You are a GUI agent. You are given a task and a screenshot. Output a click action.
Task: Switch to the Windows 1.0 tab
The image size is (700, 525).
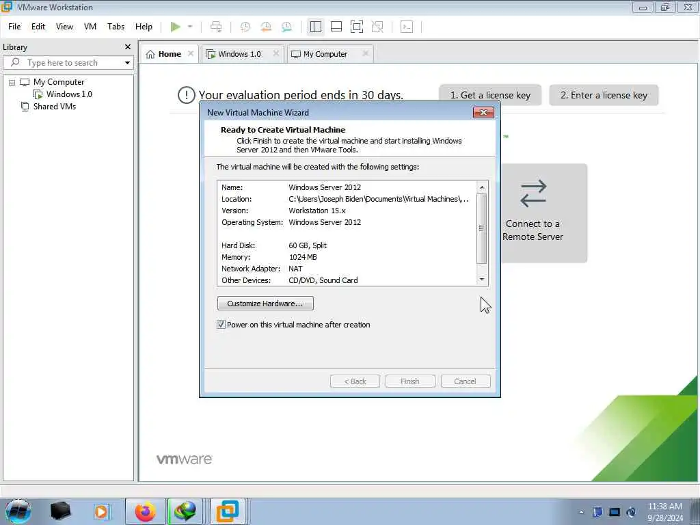(239, 54)
